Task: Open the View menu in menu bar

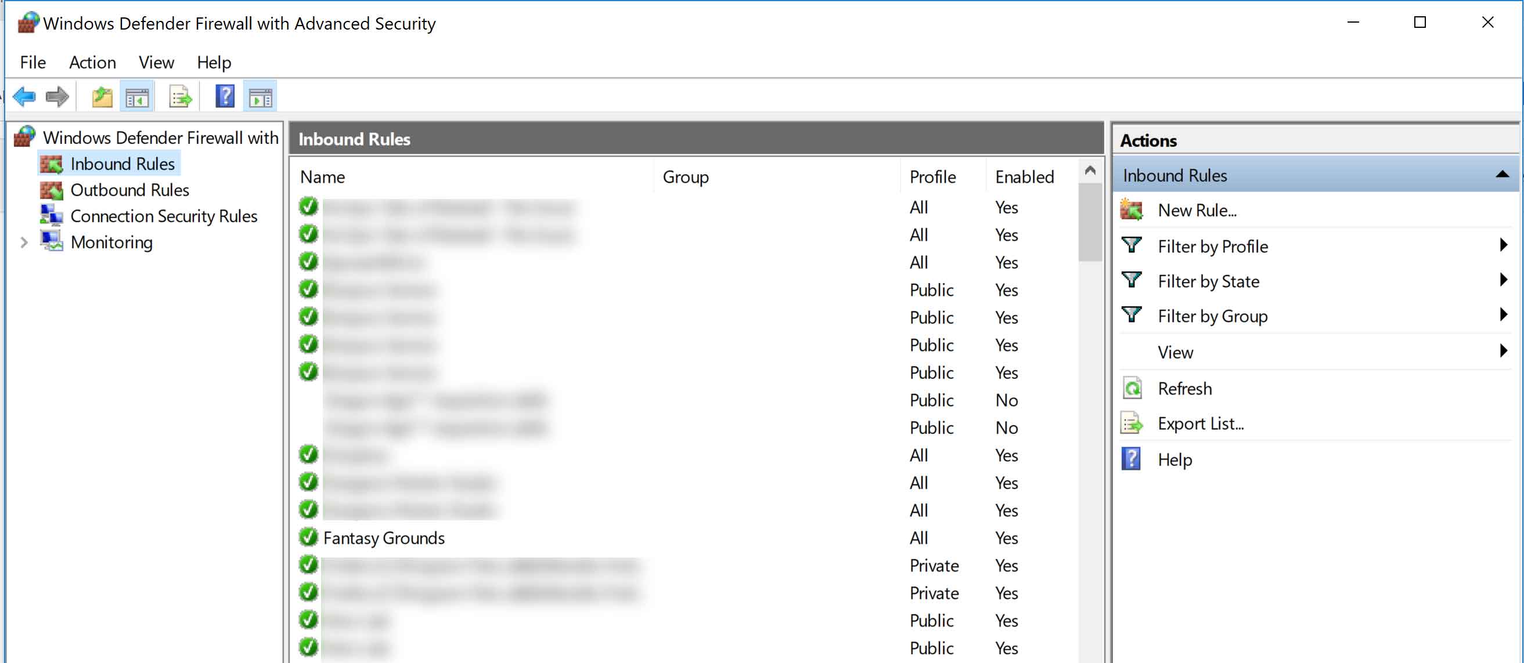Action: [x=156, y=62]
